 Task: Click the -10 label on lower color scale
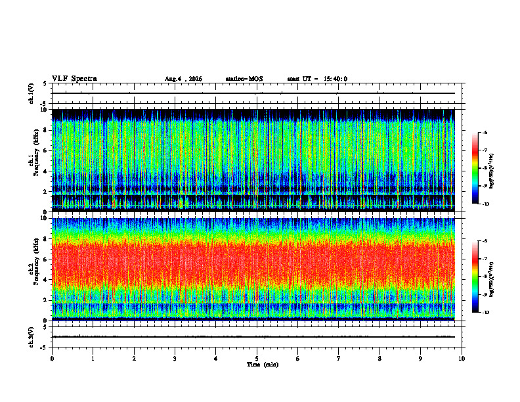pyautogui.click(x=485, y=313)
